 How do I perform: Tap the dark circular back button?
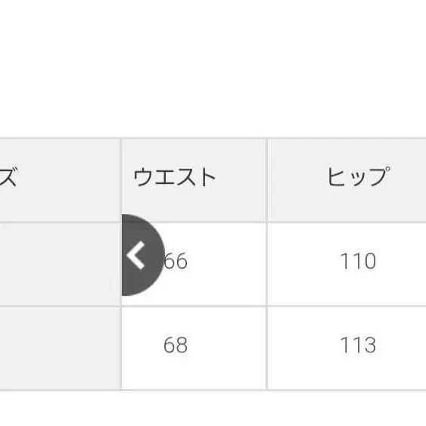[x=142, y=255]
